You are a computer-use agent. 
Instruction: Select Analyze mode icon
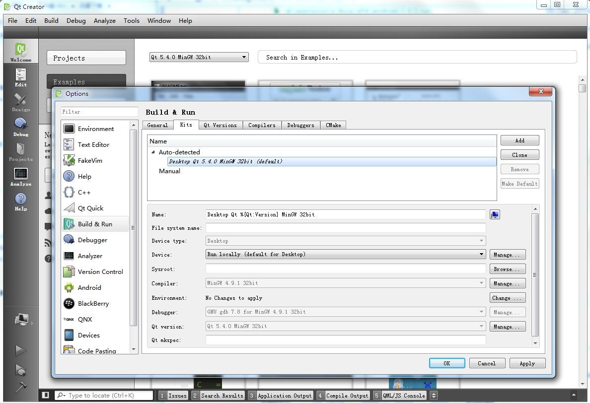click(x=21, y=176)
